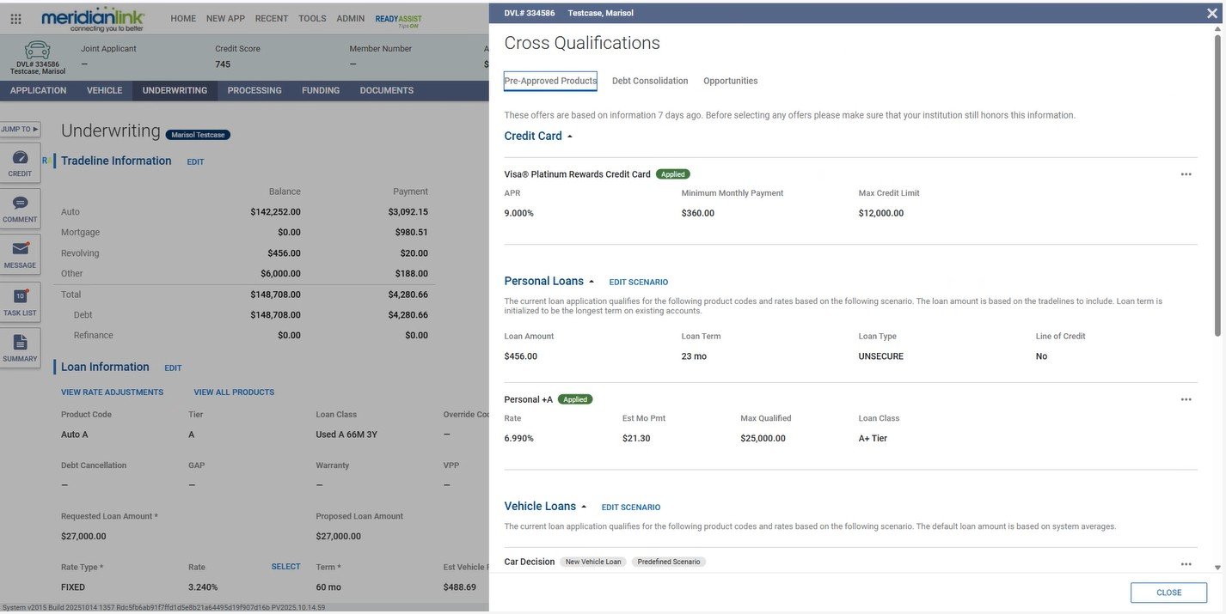The width and height of the screenshot is (1226, 614).
Task: Click the Loan Class Used A 66M 3Y
Action: (x=346, y=435)
